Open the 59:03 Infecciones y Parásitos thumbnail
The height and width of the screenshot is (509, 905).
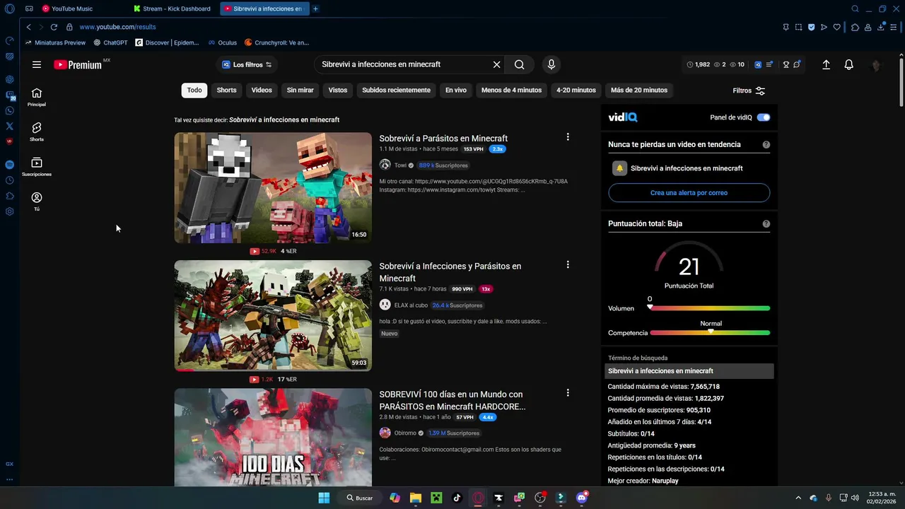[x=273, y=315]
